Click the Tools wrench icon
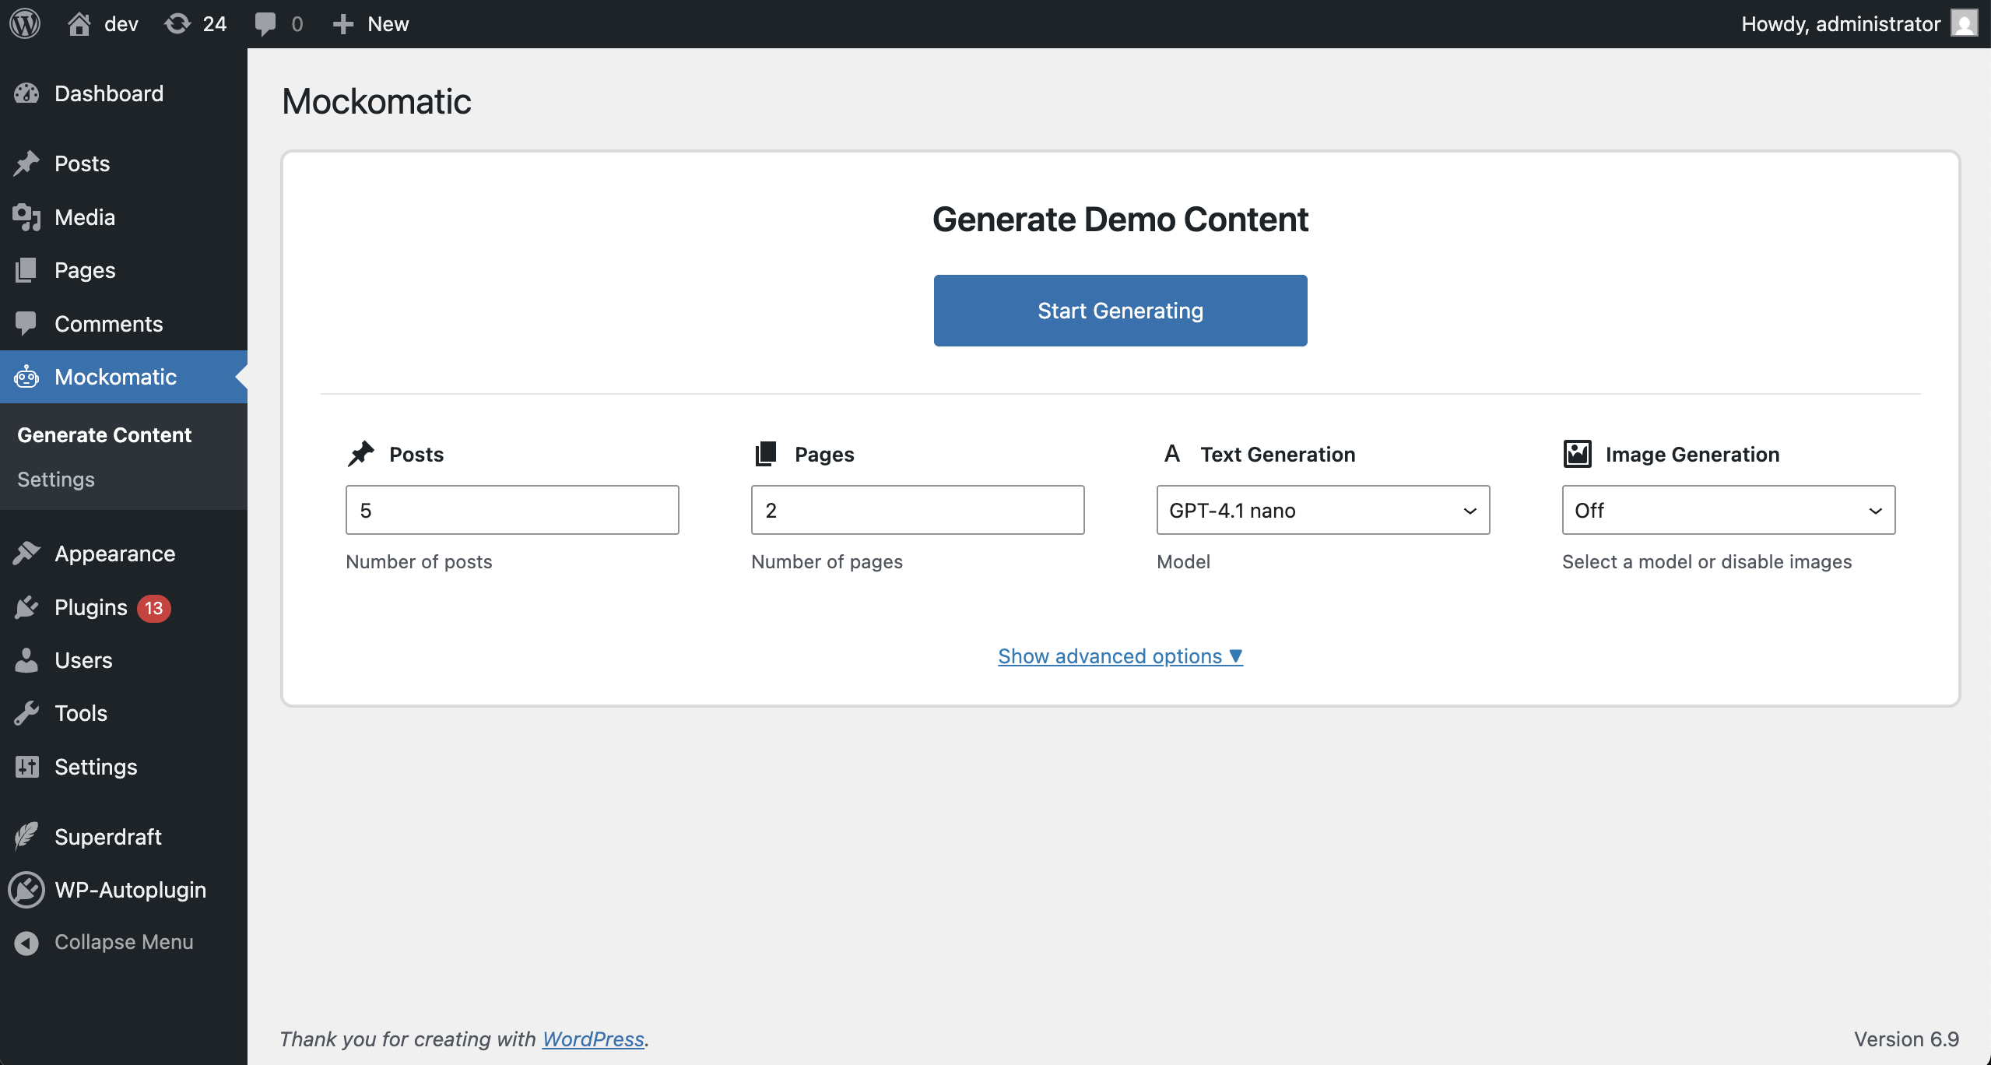1991x1065 pixels. [x=26, y=713]
